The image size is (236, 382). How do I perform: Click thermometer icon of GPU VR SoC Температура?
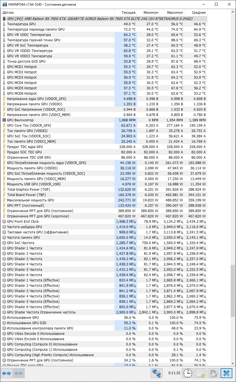[x=4, y=46]
